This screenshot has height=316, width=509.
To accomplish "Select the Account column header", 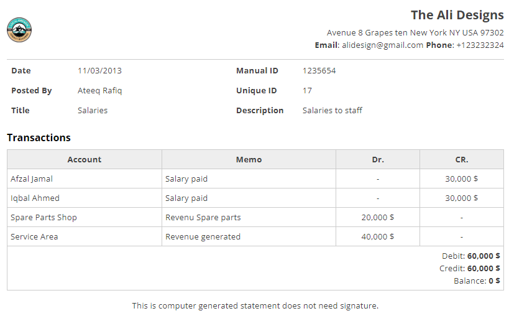I will coord(84,159).
